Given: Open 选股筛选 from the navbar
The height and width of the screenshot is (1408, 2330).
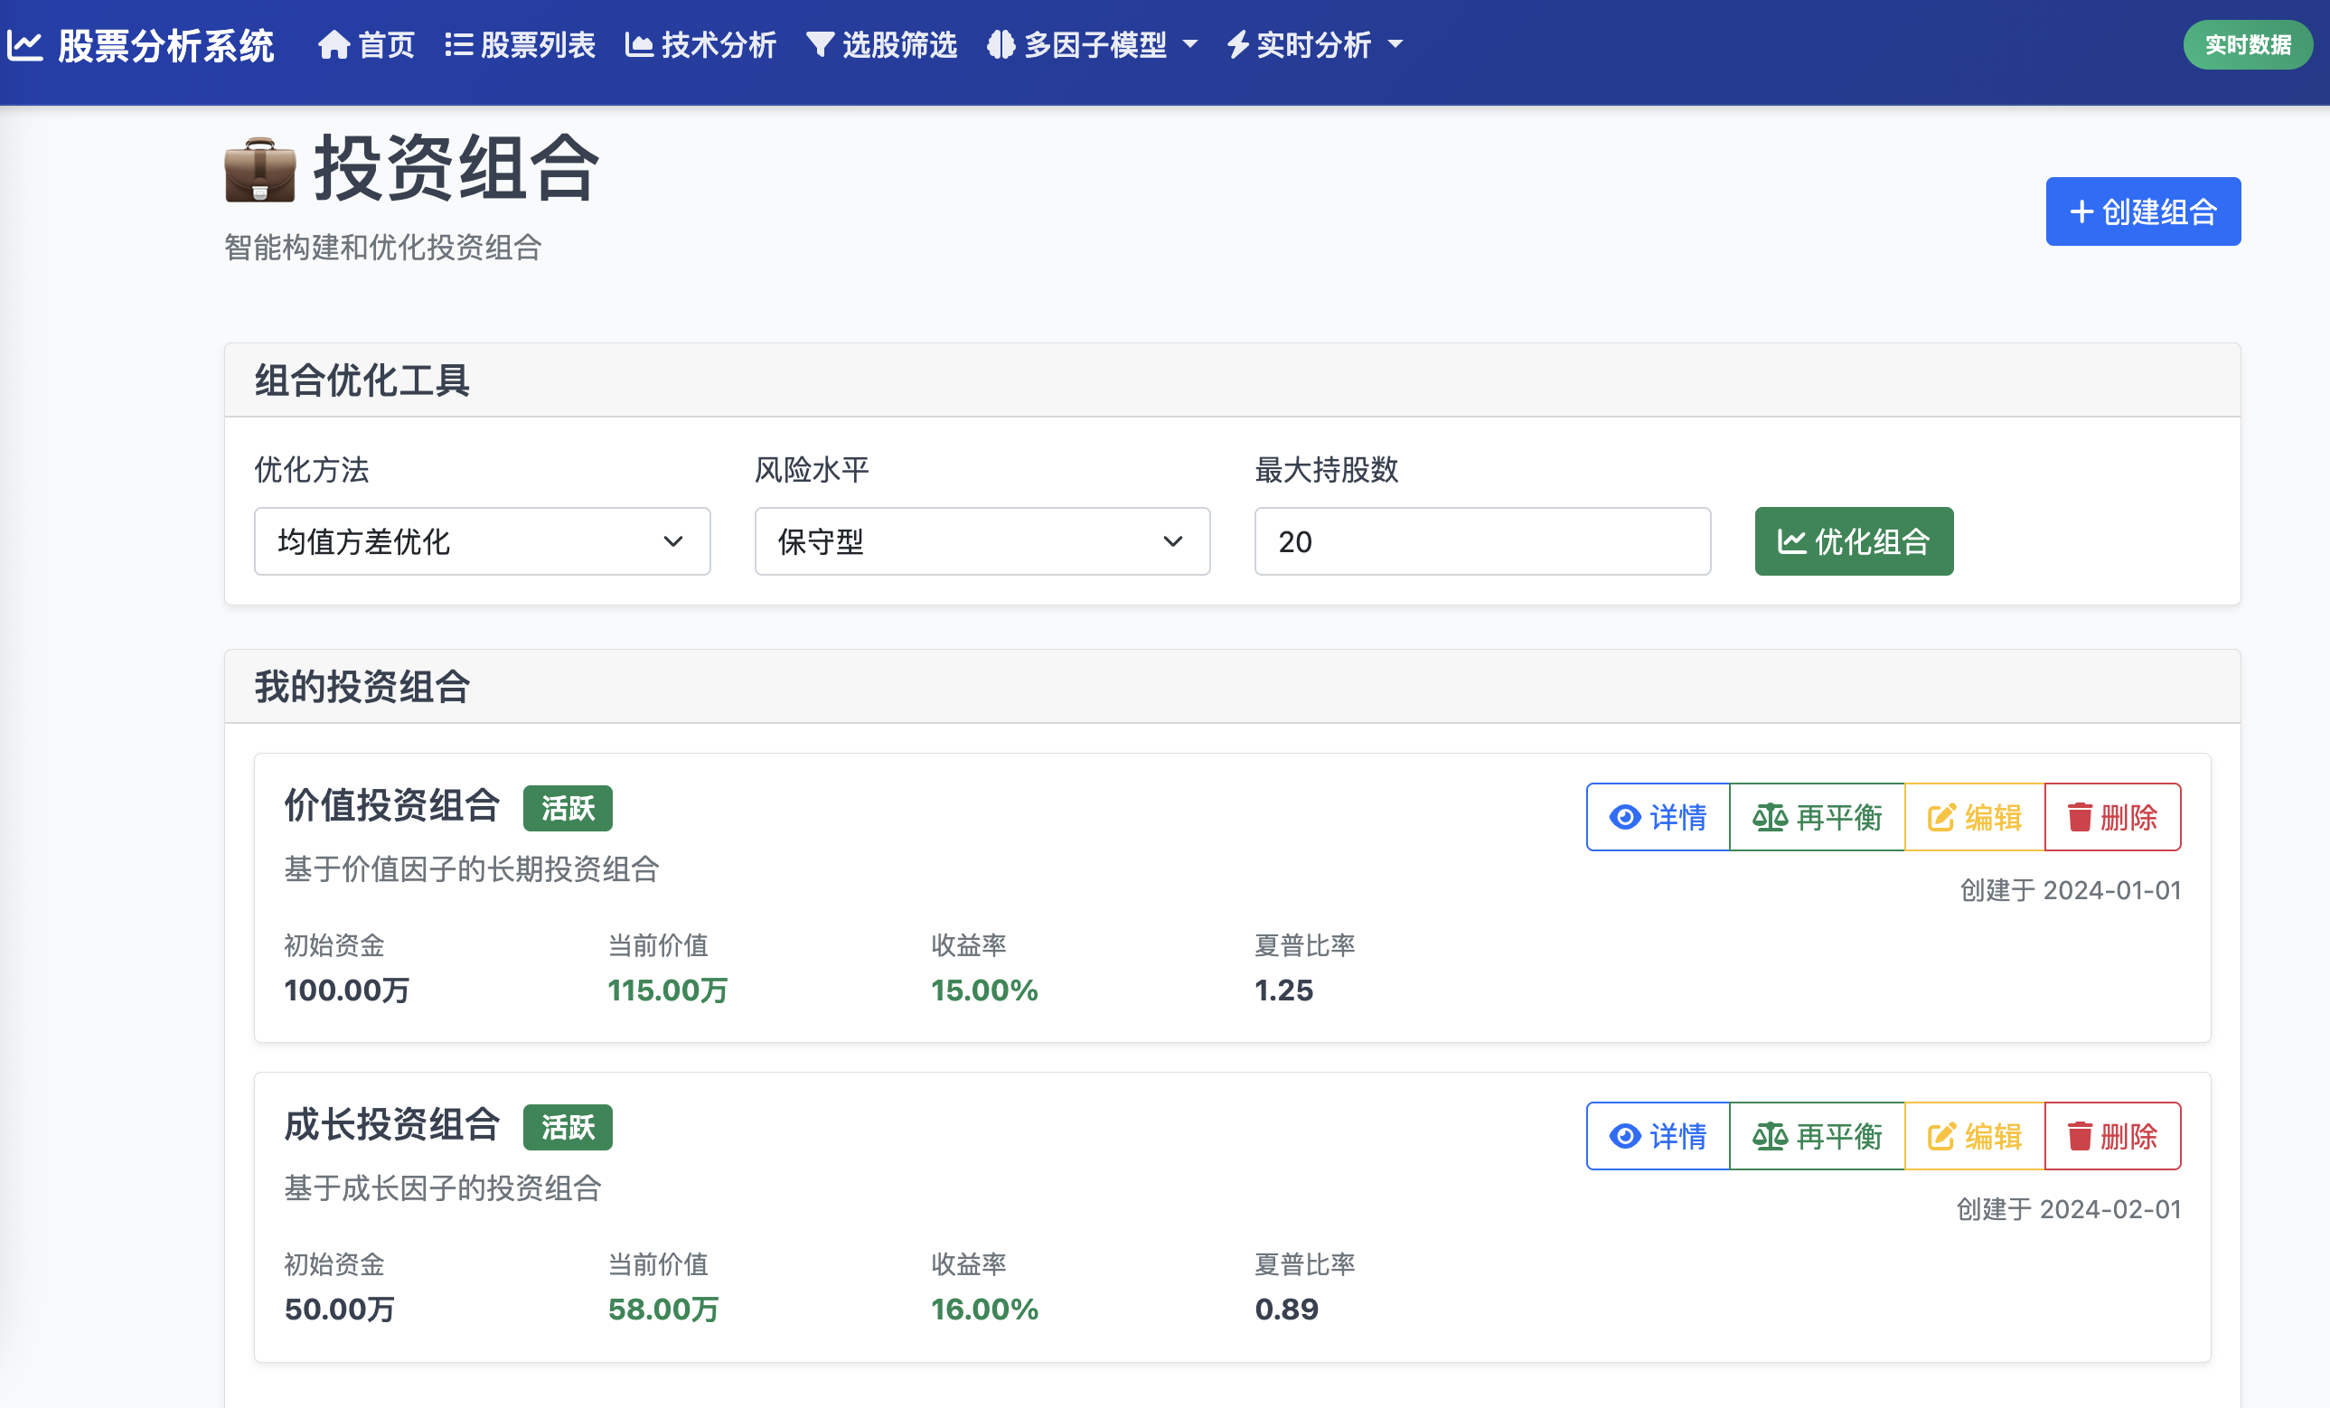Looking at the screenshot, I should [881, 44].
